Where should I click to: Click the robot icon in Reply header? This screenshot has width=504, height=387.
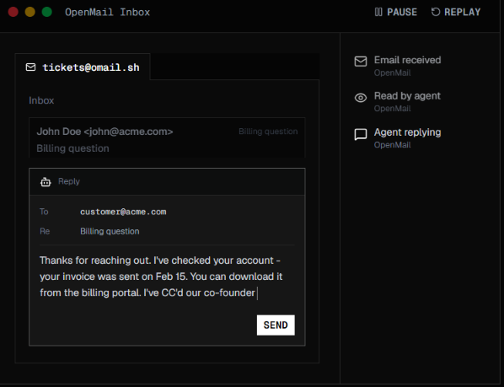[x=46, y=181]
